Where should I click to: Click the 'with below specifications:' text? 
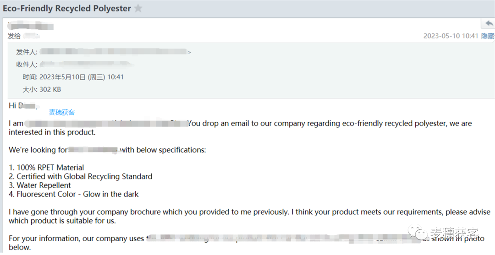tap(163, 150)
